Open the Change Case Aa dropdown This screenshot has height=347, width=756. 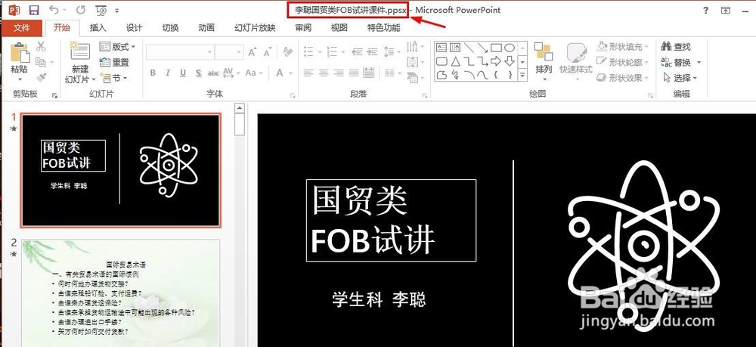(x=253, y=73)
